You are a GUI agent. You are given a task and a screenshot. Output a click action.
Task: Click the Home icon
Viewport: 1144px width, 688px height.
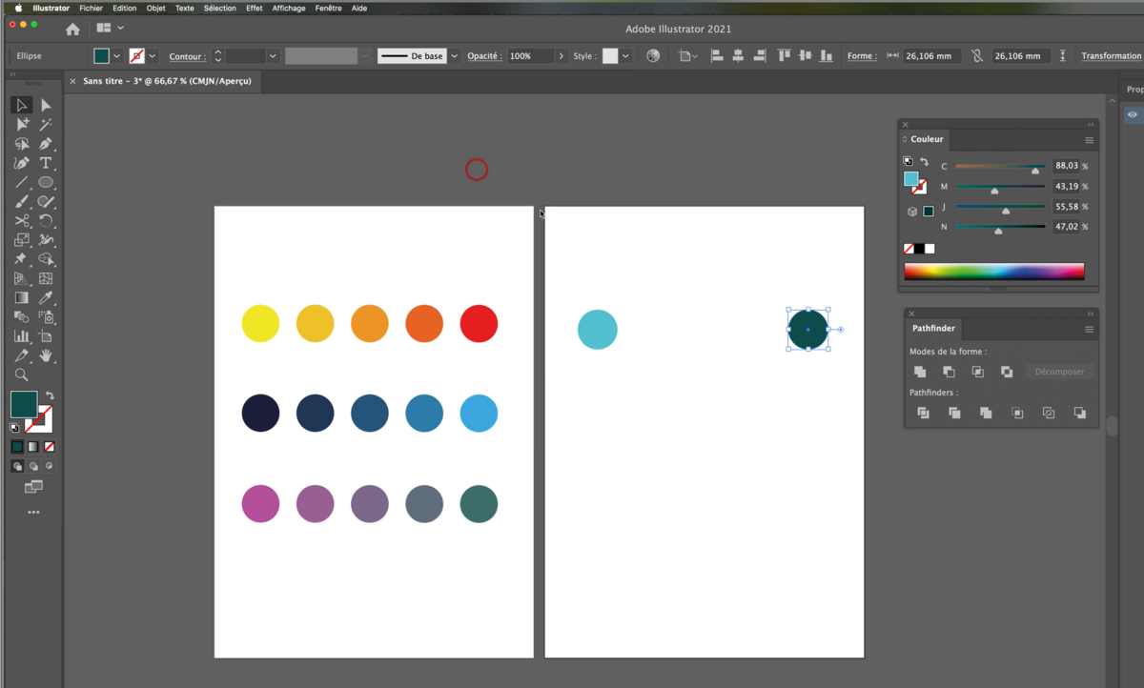pyautogui.click(x=72, y=29)
